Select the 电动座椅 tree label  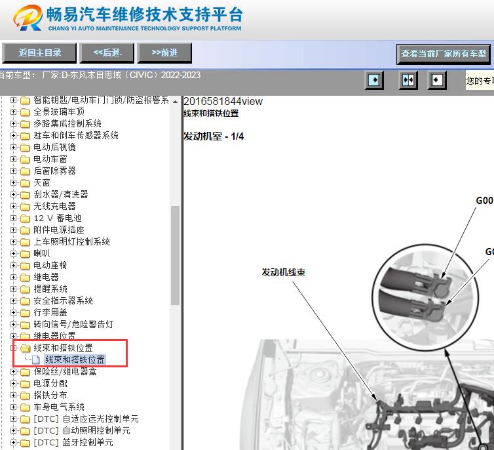(50, 266)
